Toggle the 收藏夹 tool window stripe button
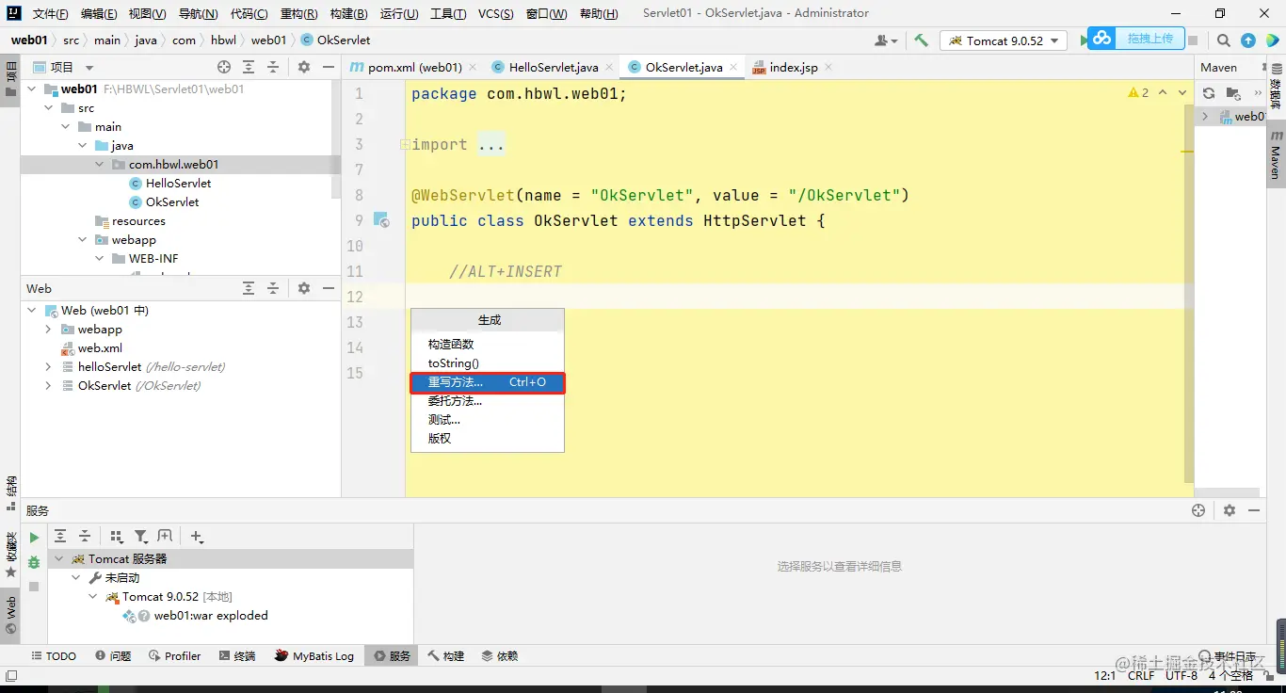The image size is (1286, 693). coord(10,555)
